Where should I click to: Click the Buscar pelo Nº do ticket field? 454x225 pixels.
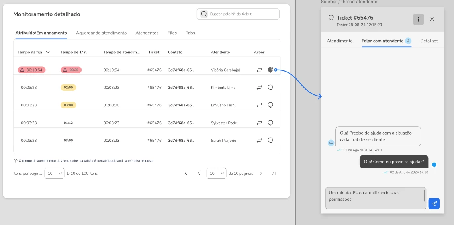[238, 14]
